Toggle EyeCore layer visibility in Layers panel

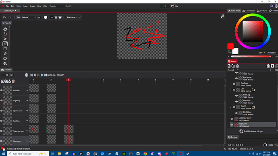pos(234,84)
